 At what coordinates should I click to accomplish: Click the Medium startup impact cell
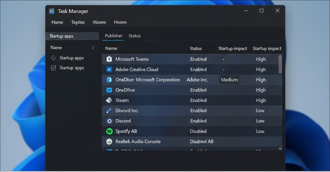point(229,80)
